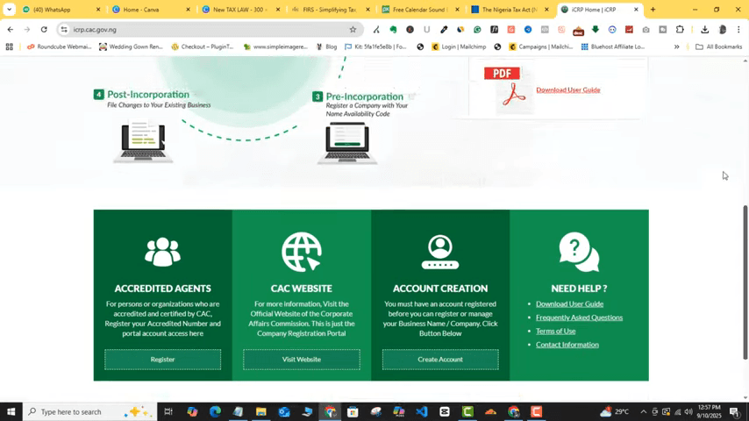Image resolution: width=749 pixels, height=421 pixels.
Task: Click the red PDF file icon
Action: point(508,87)
